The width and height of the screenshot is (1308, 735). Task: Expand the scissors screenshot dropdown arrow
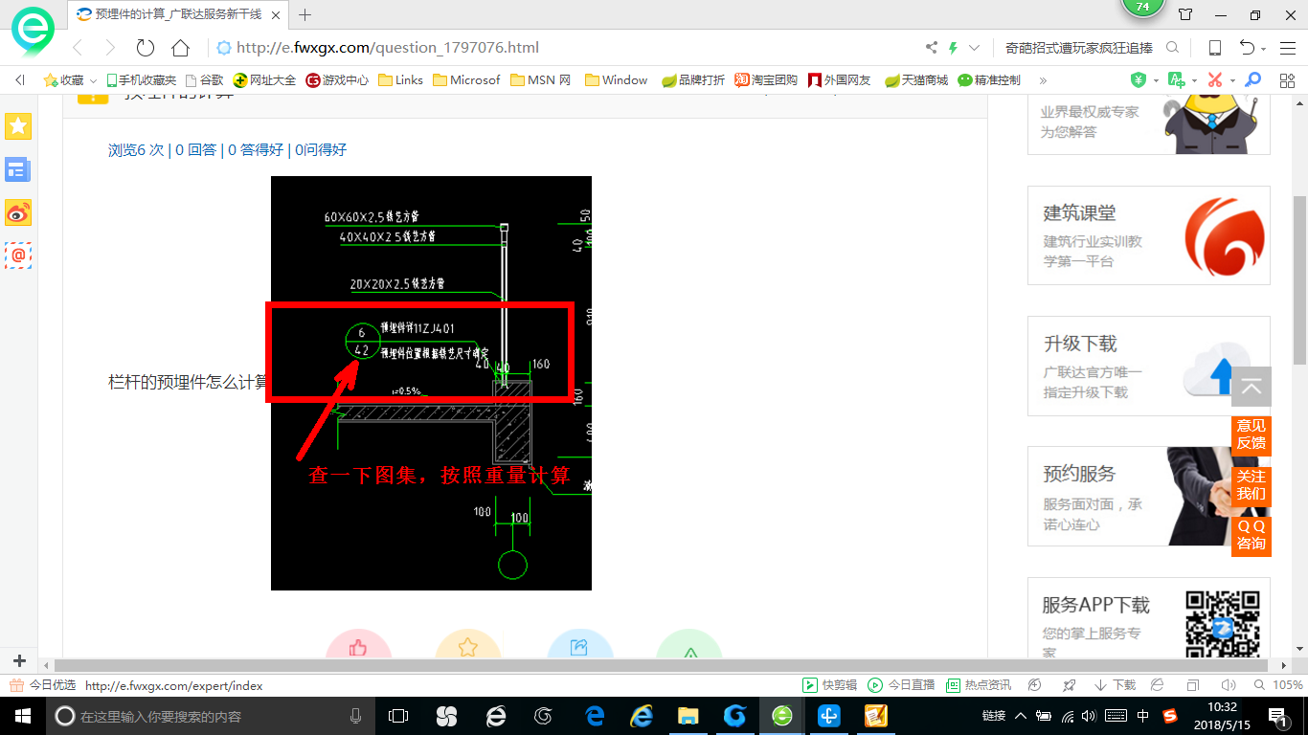coord(1232,81)
